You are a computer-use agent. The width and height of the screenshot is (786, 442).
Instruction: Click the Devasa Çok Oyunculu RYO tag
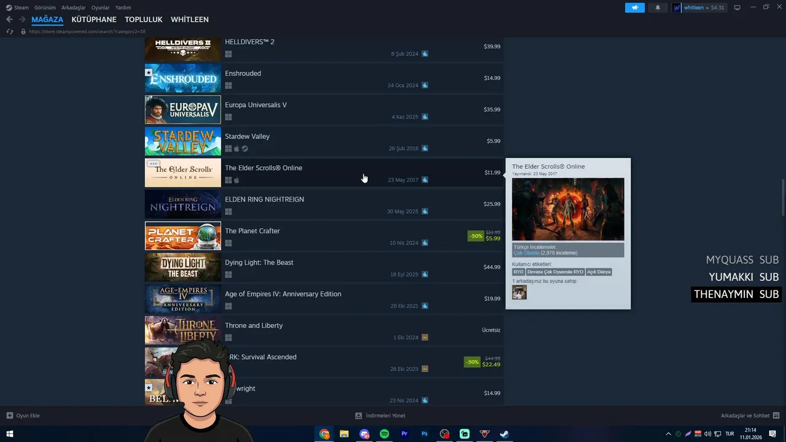(x=555, y=272)
